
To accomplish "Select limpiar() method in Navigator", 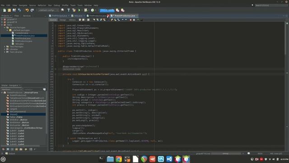I will (x=14, y=115).
